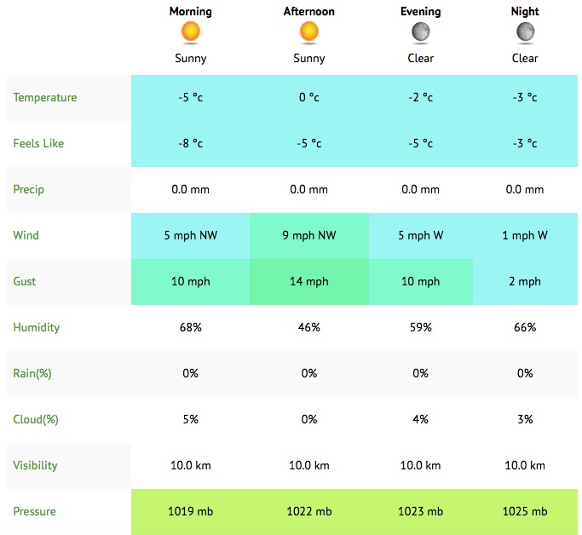Screen dimensions: 582x535
Task: Click the morning -5 °c temperature cell
Action: click(191, 98)
